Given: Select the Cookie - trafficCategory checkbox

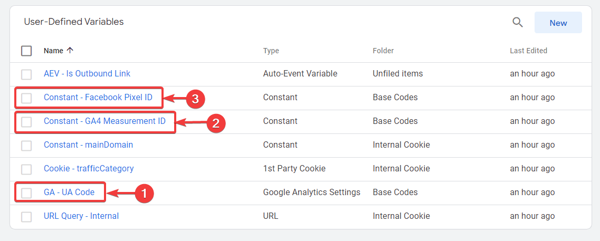Looking at the screenshot, I should (26, 169).
